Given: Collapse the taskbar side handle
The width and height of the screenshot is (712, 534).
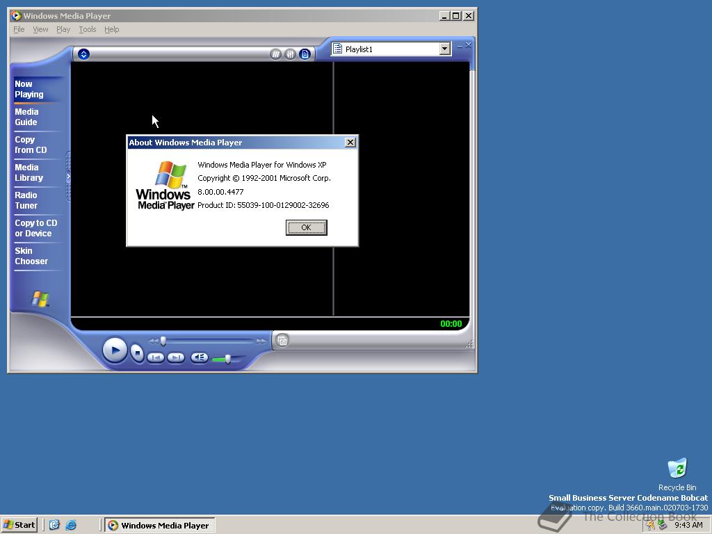Looking at the screenshot, I should click(69, 176).
